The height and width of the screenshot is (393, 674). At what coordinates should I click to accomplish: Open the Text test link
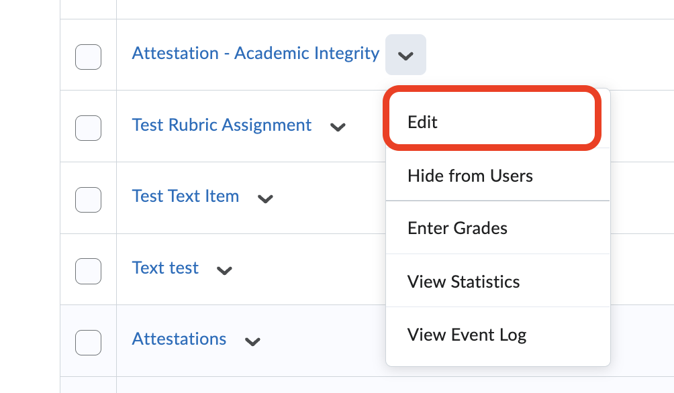[x=165, y=268]
